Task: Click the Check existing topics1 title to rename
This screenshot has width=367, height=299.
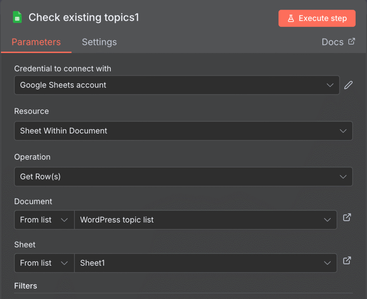Action: (x=84, y=17)
